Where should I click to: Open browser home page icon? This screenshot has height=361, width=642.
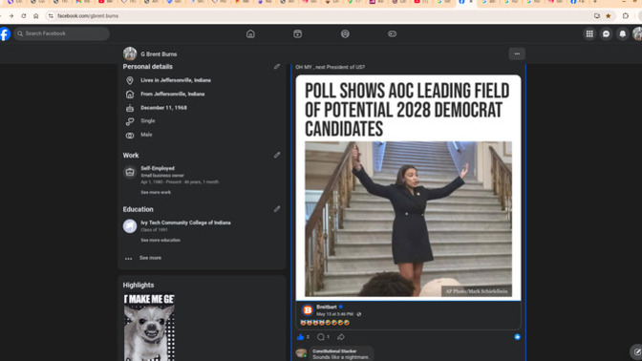(36, 16)
